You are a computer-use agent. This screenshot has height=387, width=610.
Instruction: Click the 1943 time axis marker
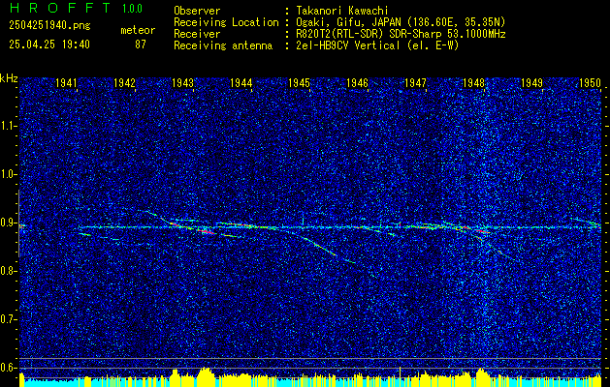(x=182, y=82)
